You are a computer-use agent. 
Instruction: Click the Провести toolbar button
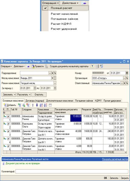(x=37, y=66)
